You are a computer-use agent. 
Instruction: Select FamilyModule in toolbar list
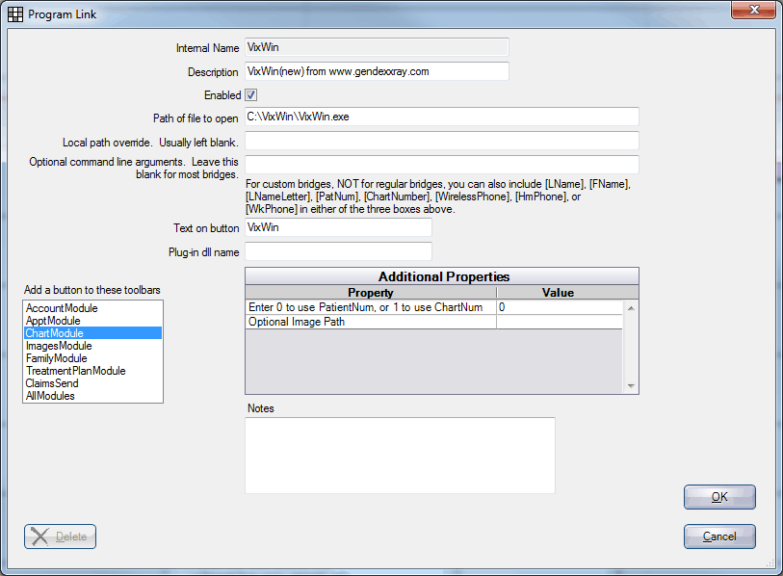point(92,358)
